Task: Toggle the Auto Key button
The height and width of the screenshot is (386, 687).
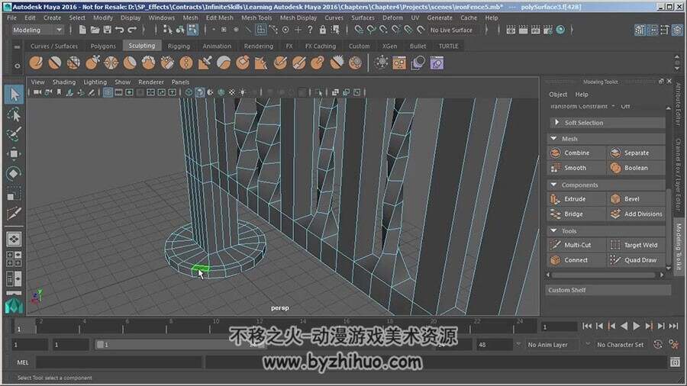Action: tap(658, 344)
